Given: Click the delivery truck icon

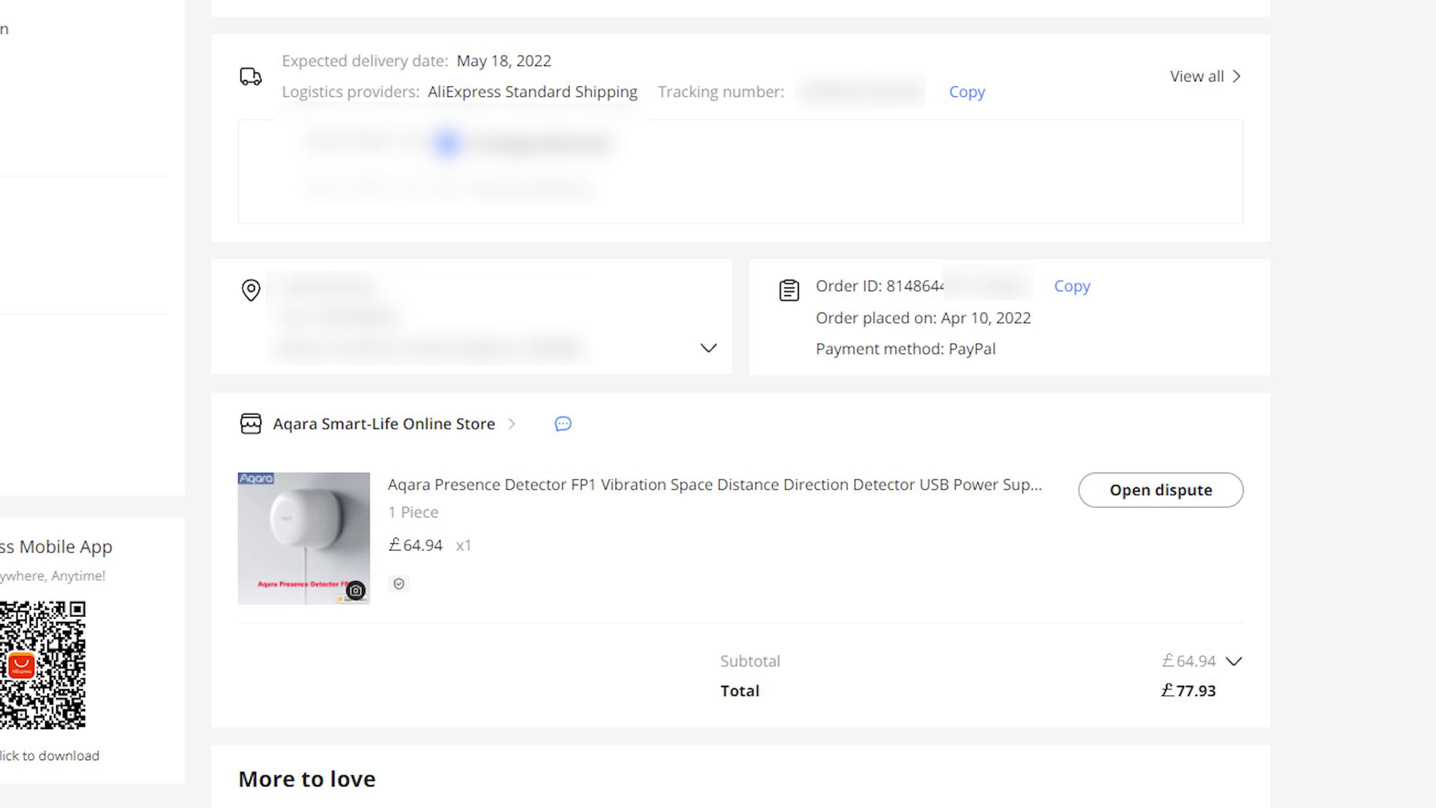Looking at the screenshot, I should click(251, 76).
